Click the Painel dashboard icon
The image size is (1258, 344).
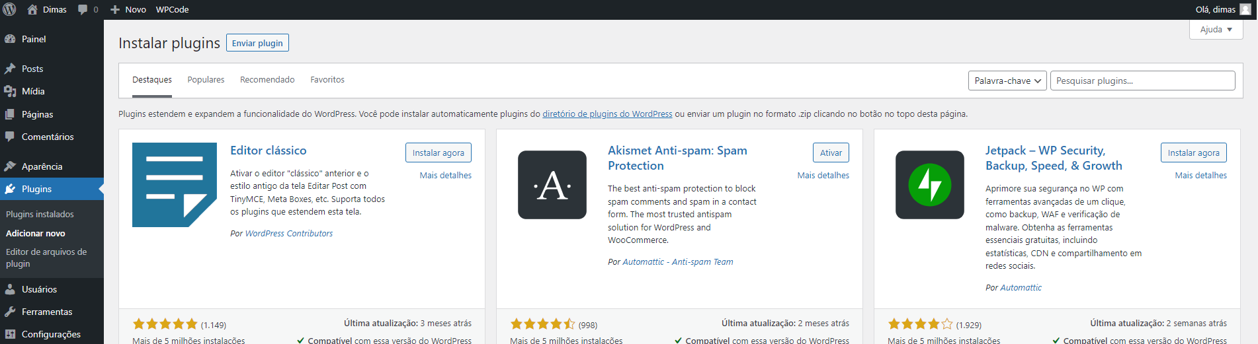(10, 39)
